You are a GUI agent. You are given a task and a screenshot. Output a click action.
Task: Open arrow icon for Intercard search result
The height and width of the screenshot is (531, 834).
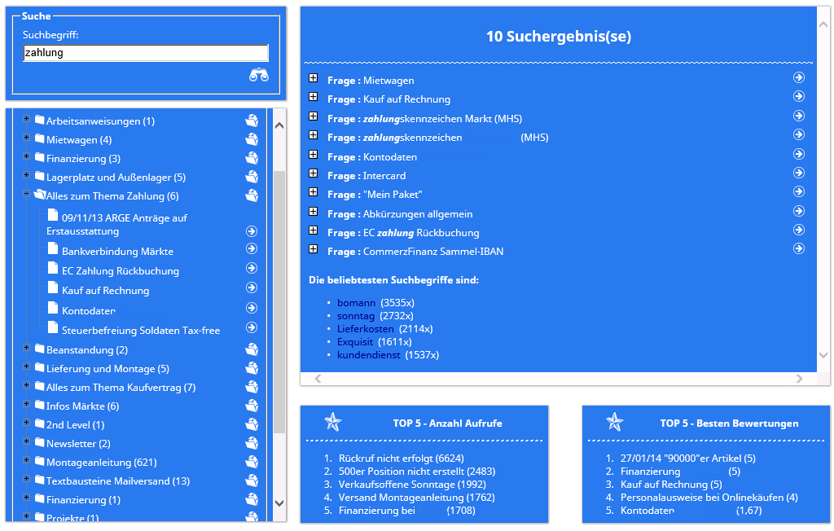pos(799,173)
